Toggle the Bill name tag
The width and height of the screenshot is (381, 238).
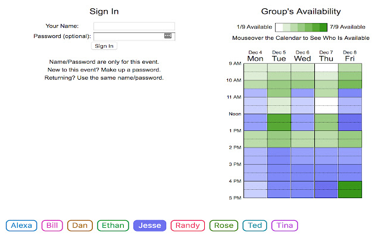click(x=52, y=226)
